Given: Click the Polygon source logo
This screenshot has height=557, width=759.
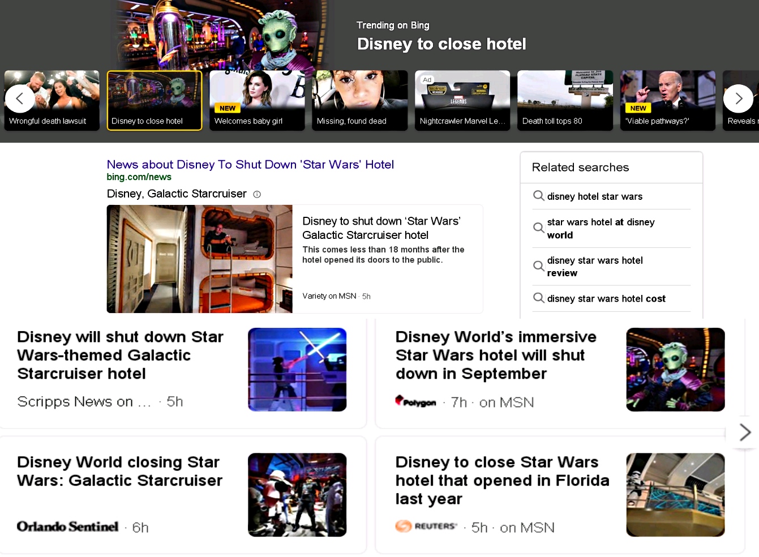Looking at the screenshot, I should 415,401.
